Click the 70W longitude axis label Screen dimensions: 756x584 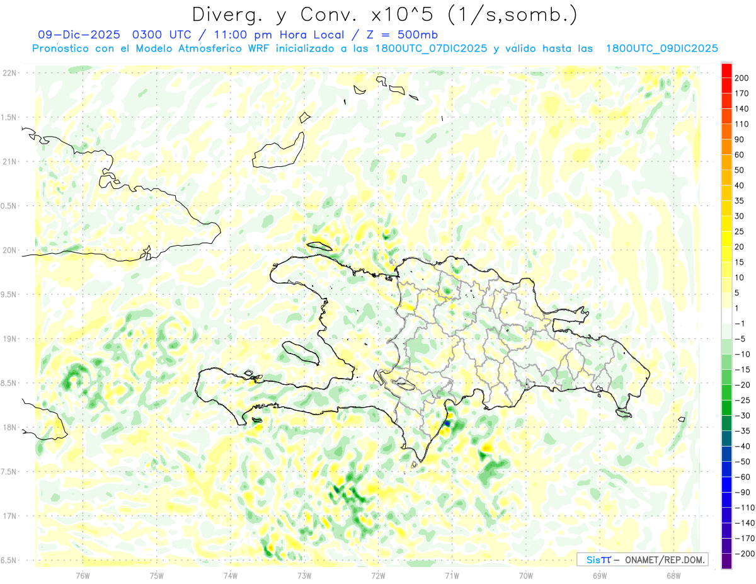[526, 575]
